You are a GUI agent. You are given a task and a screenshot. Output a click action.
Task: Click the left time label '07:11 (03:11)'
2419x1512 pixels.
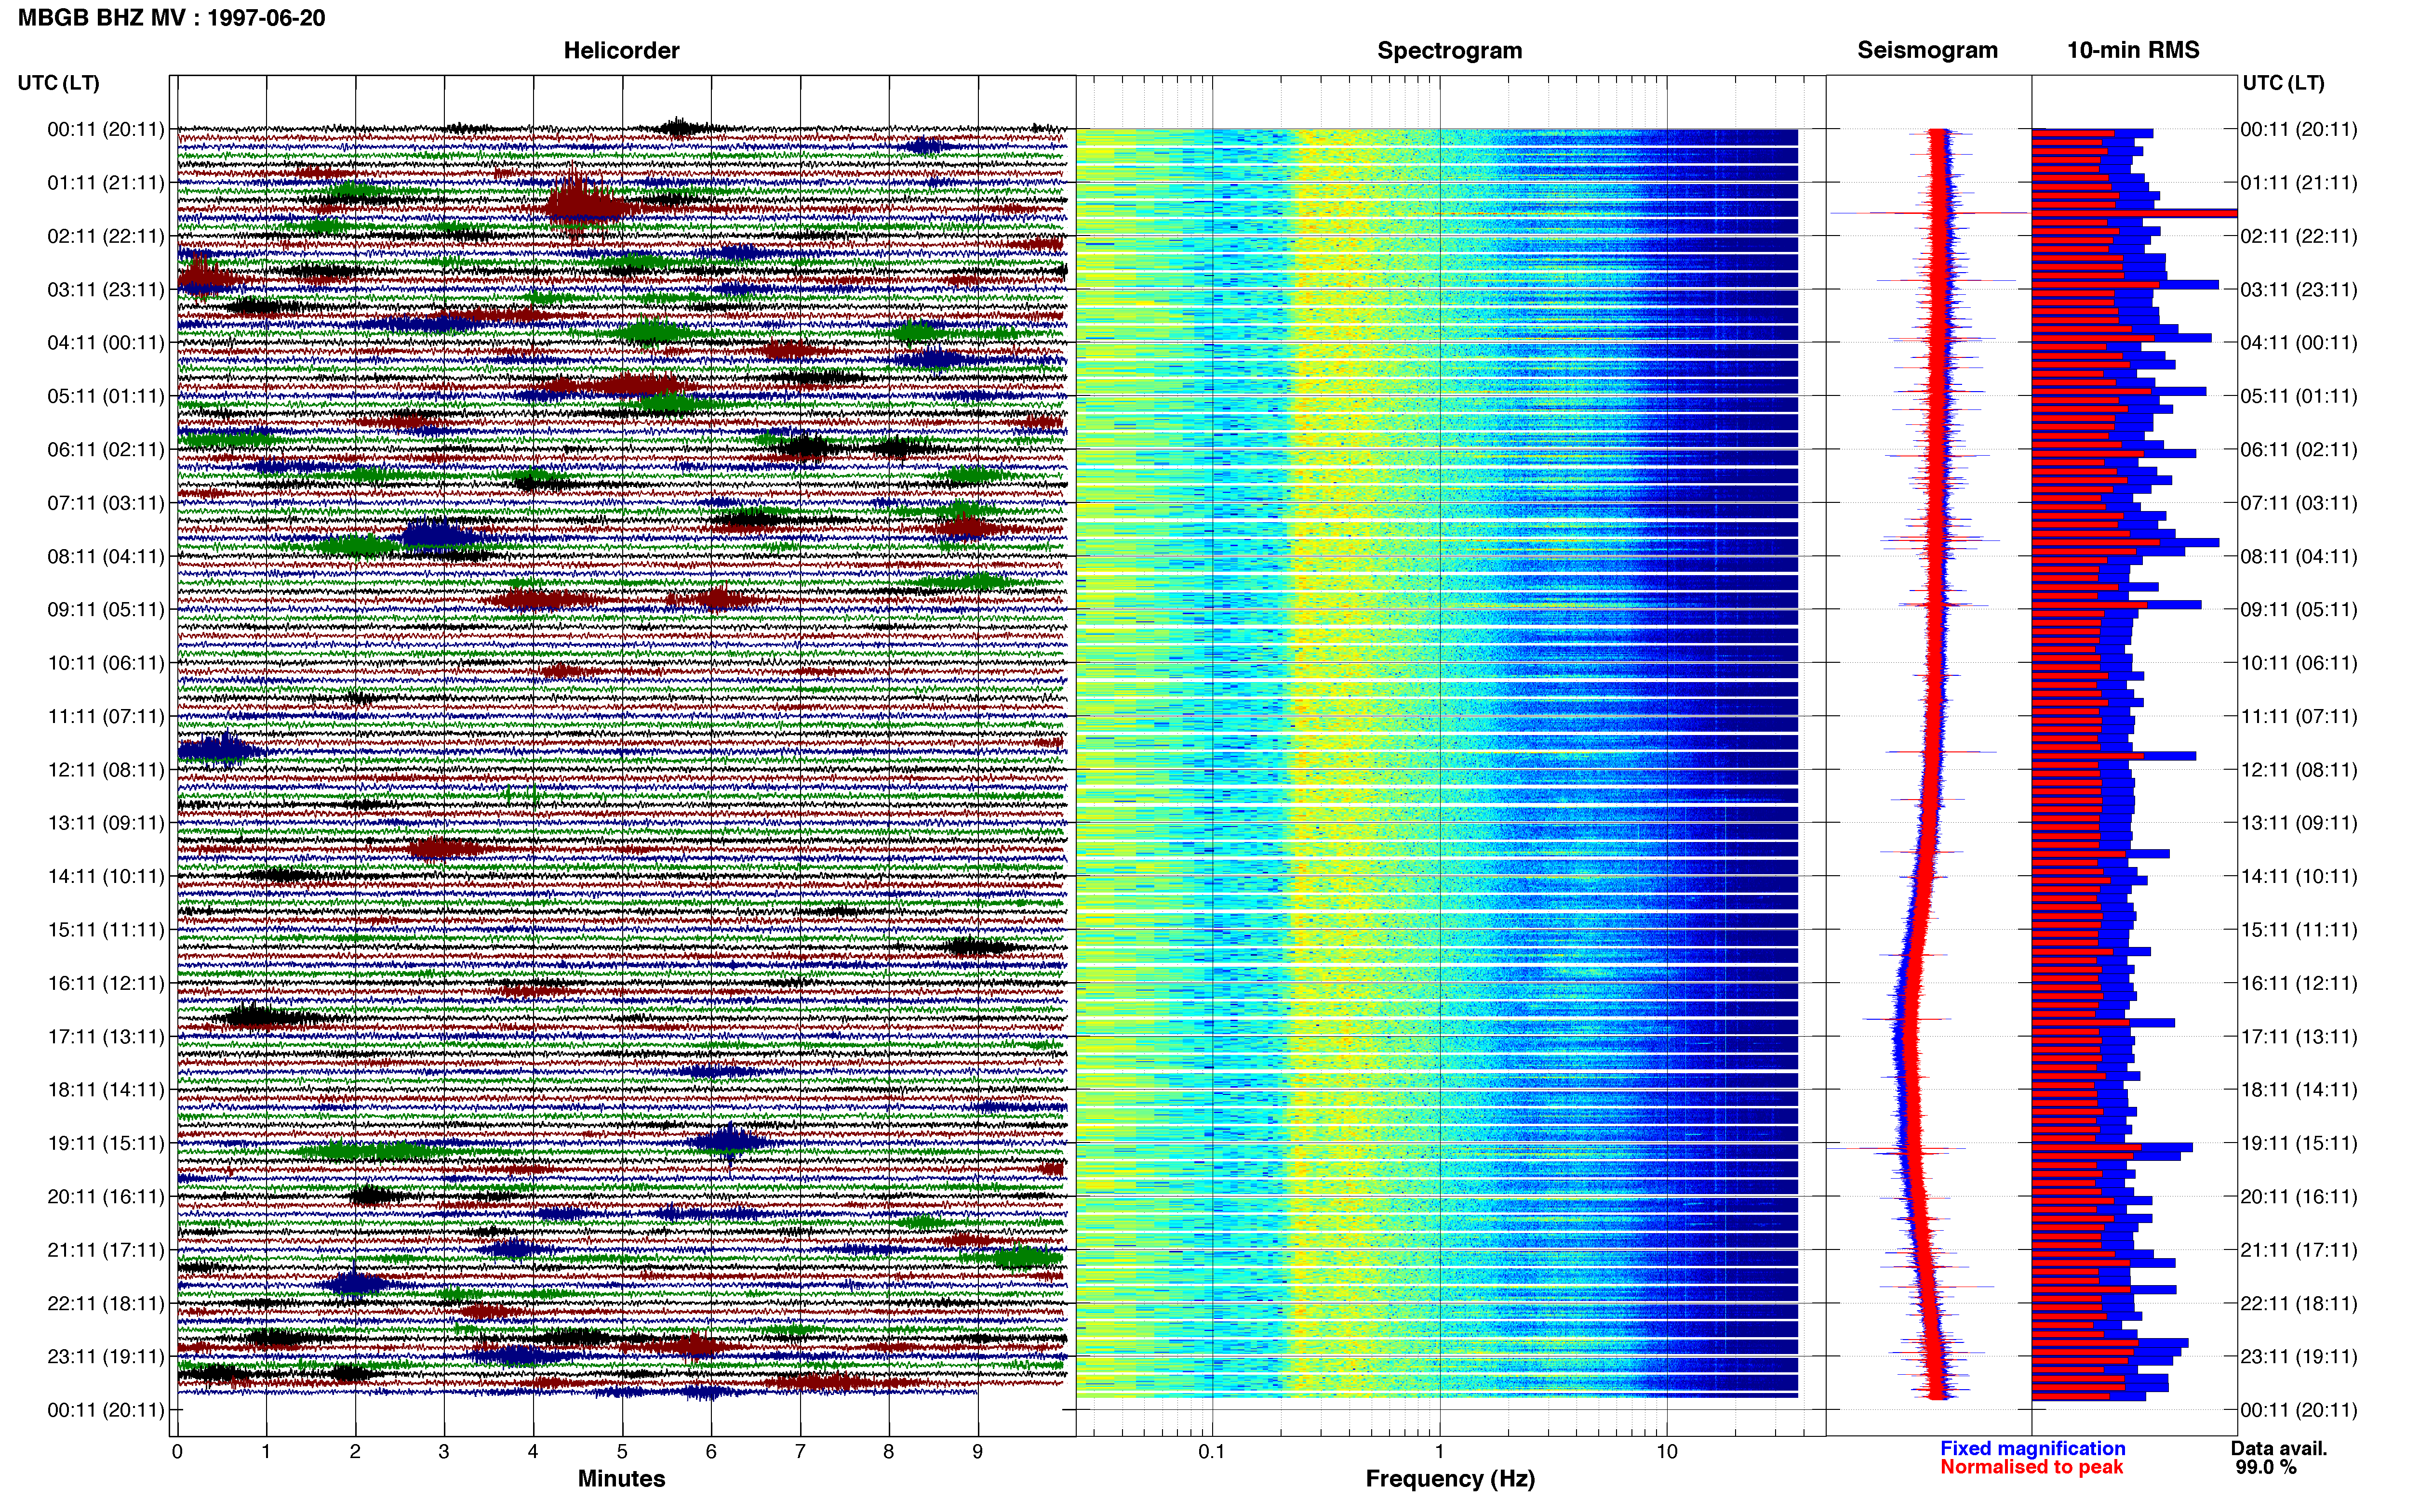106,502
